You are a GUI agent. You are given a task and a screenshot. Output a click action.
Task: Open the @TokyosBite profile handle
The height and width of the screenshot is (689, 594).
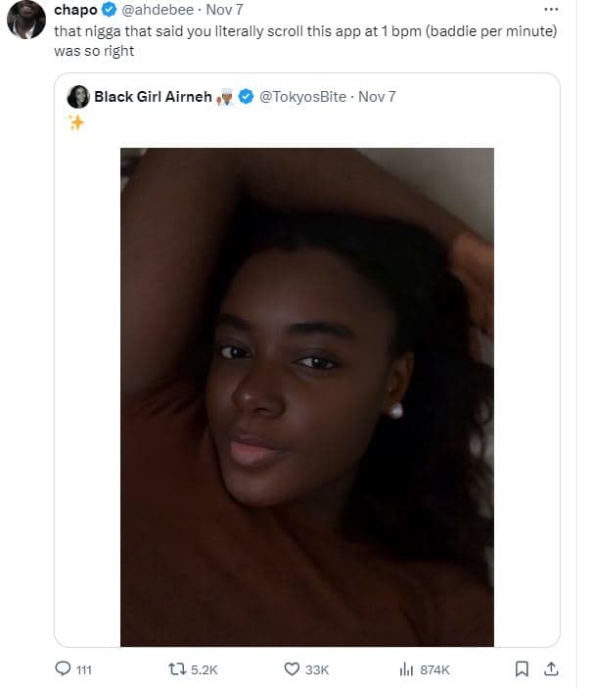[x=301, y=97]
